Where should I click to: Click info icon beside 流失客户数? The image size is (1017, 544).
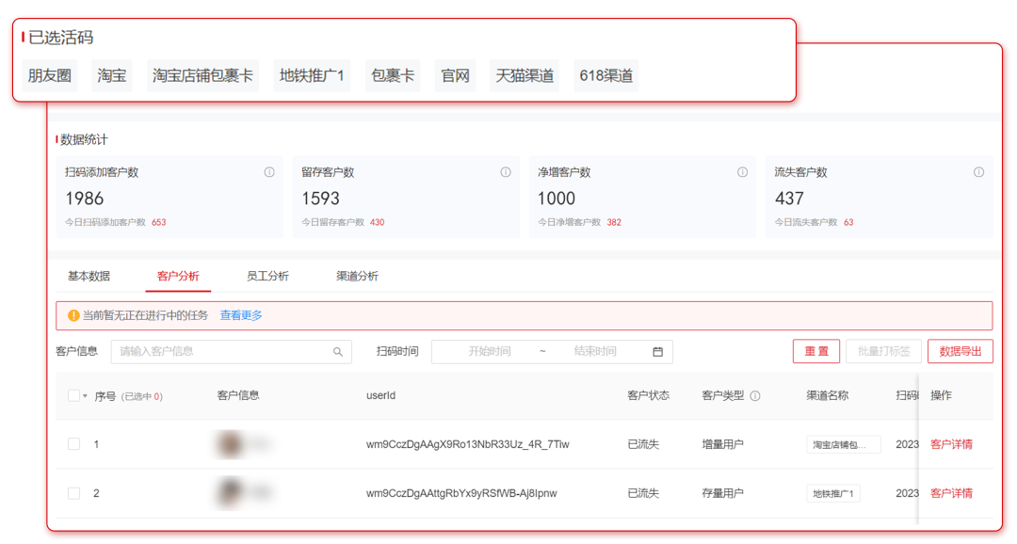pyautogui.click(x=978, y=172)
